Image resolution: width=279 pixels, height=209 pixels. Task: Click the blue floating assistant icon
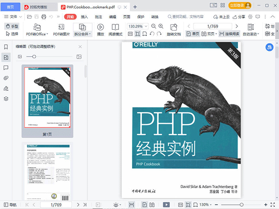269,47
